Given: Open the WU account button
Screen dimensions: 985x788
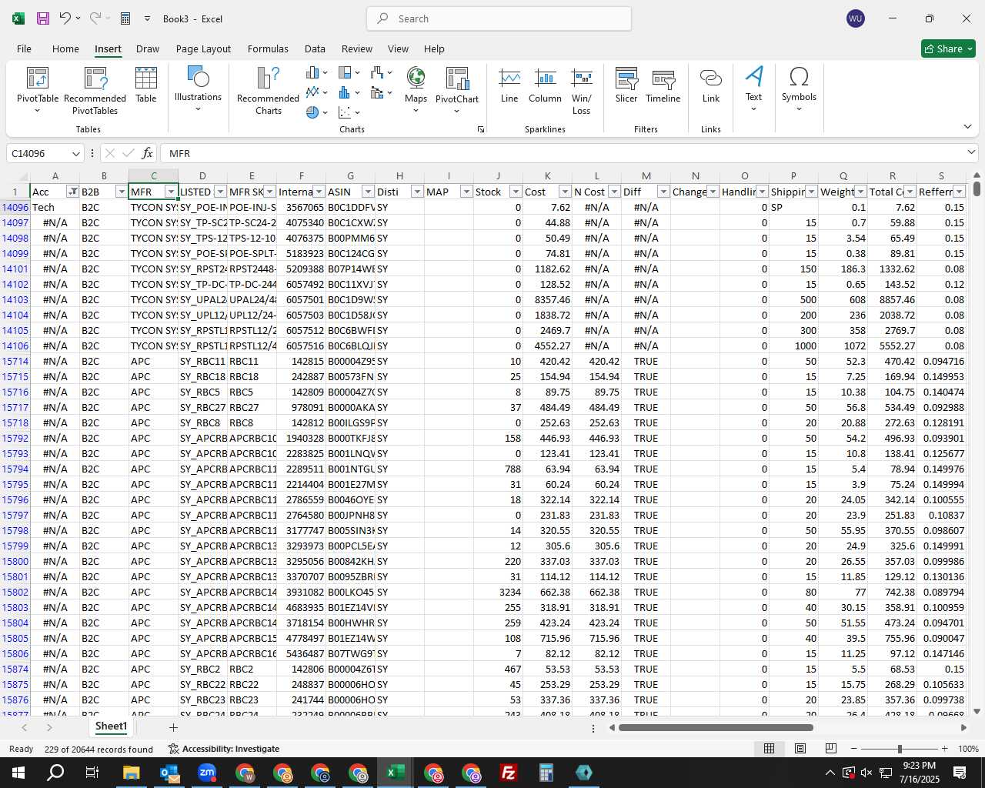Looking at the screenshot, I should pos(855,18).
